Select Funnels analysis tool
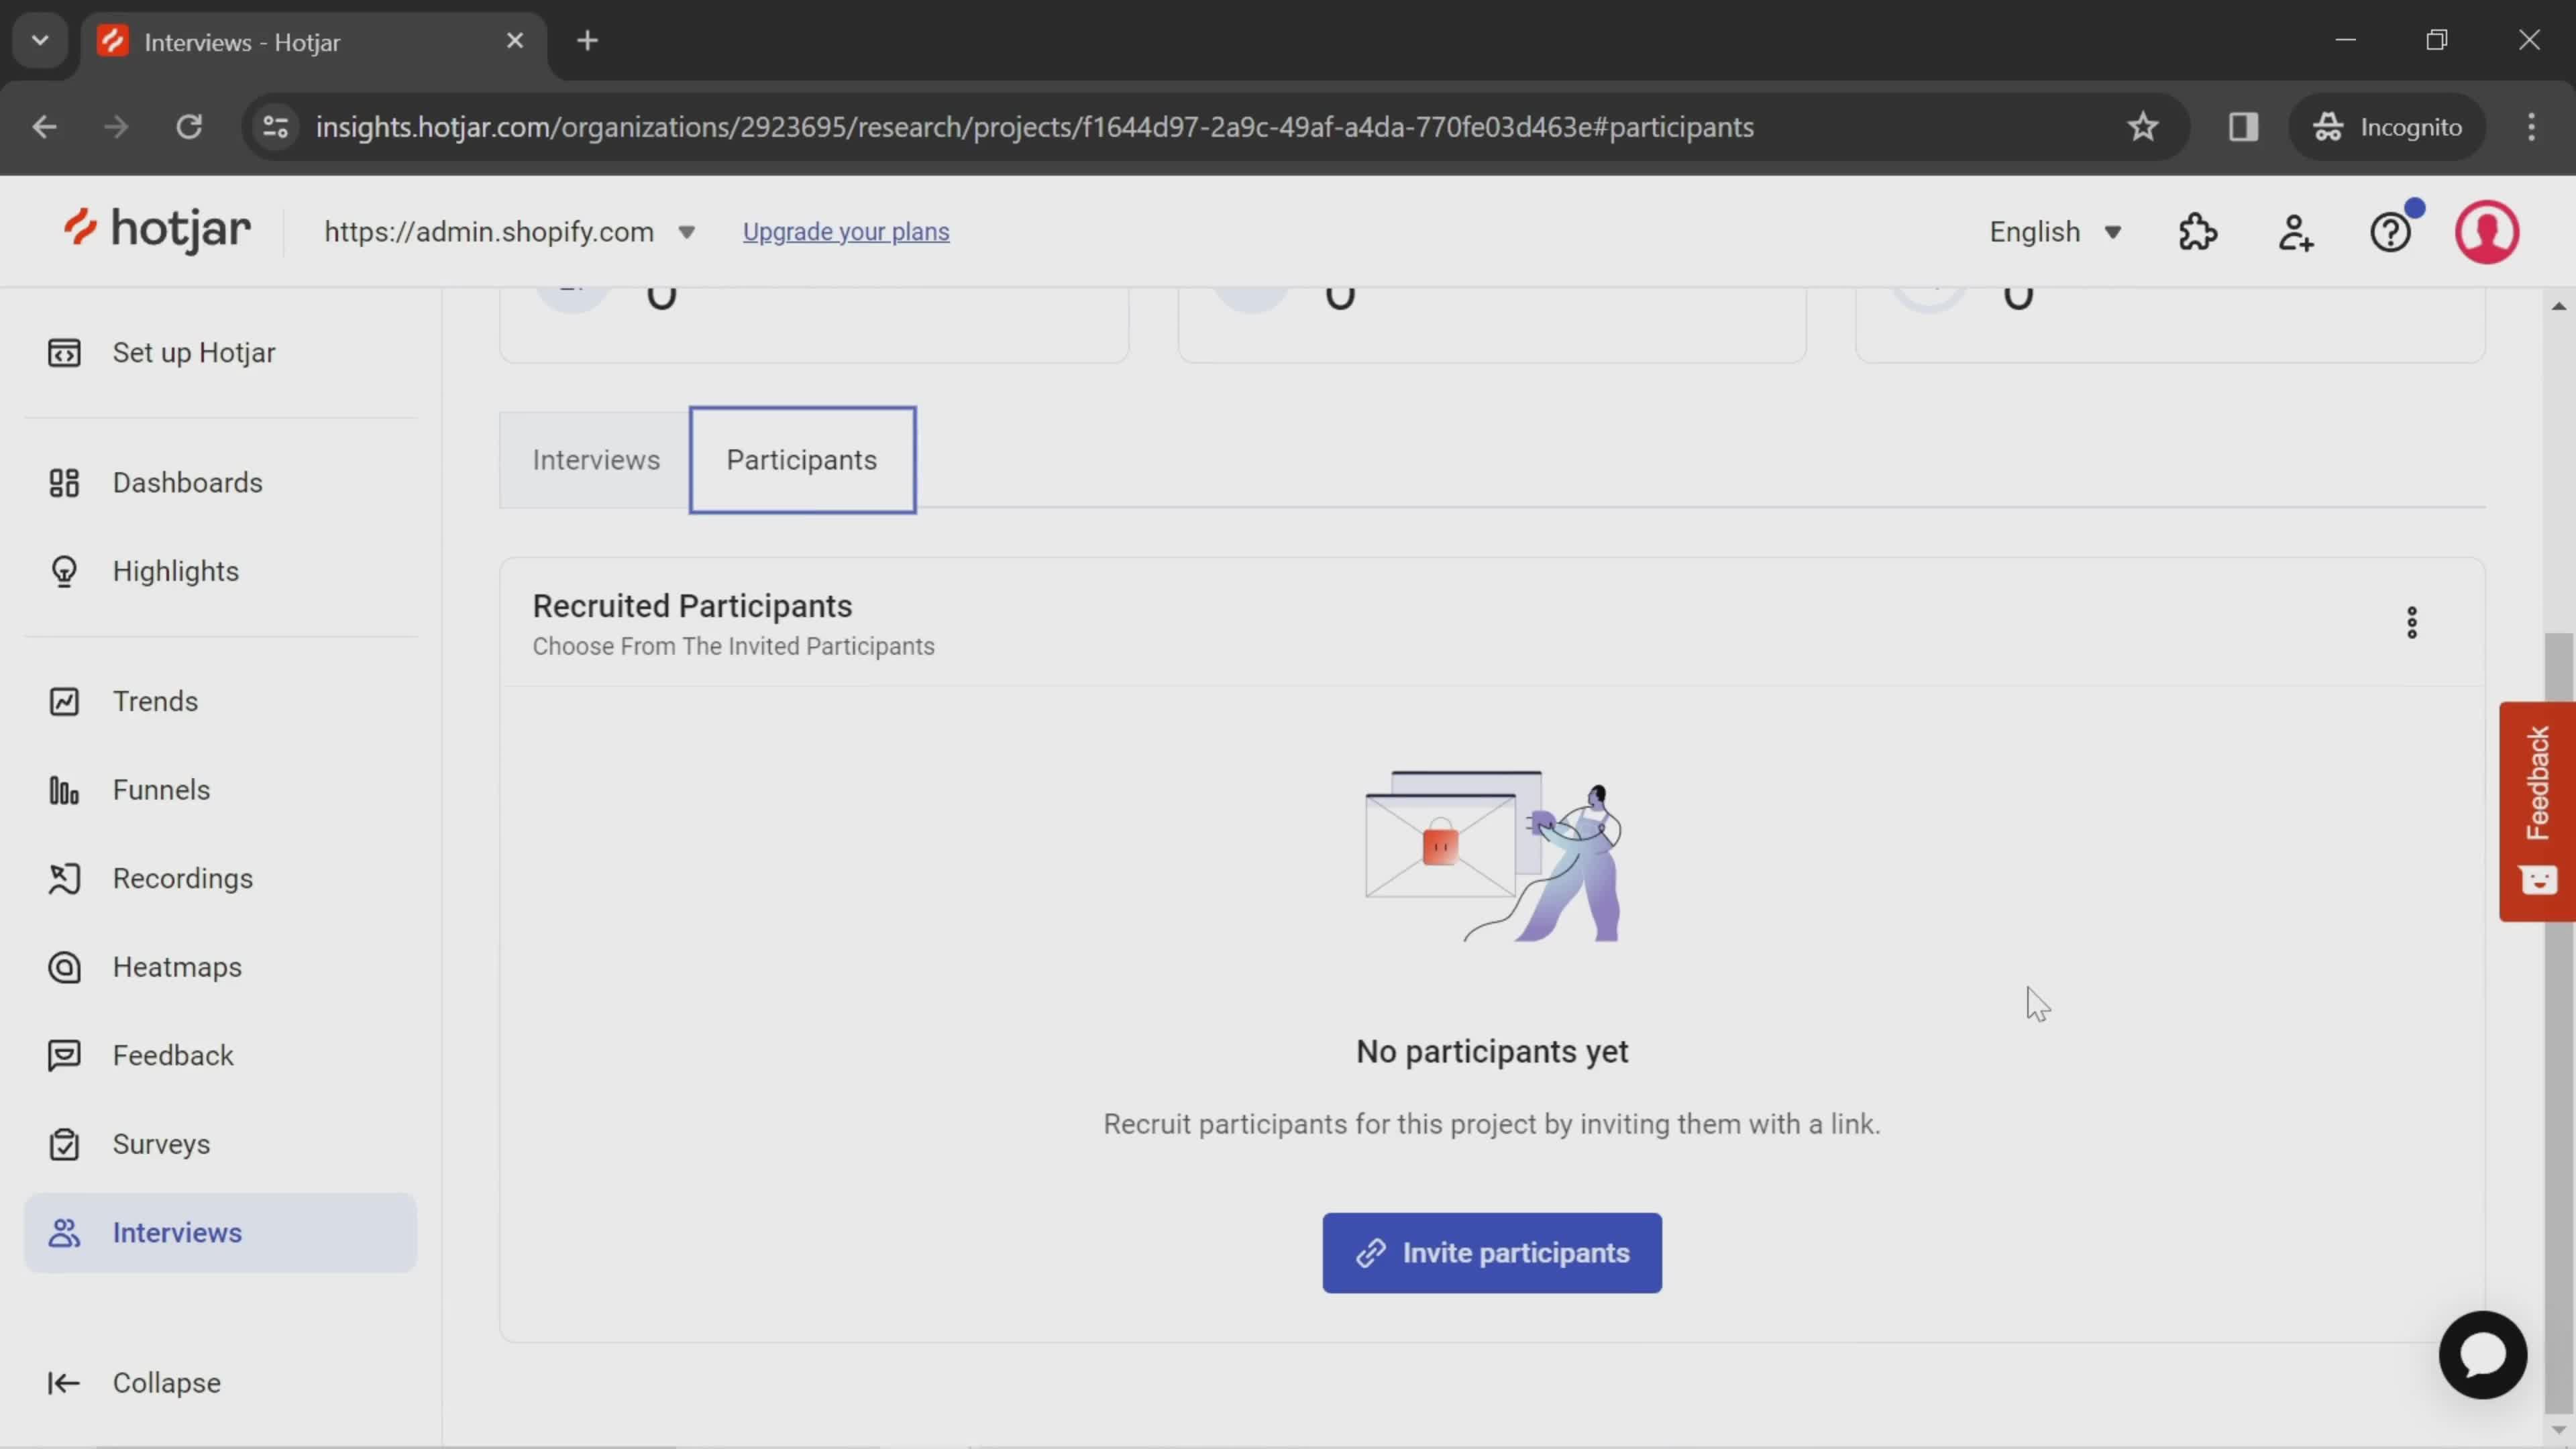This screenshot has width=2576, height=1449. pos(159,789)
